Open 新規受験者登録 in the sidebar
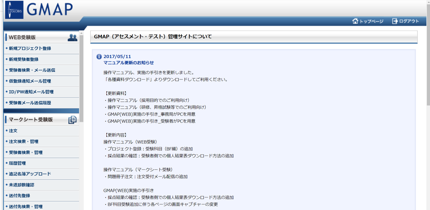The width and height of the screenshot is (430, 210). point(24,59)
